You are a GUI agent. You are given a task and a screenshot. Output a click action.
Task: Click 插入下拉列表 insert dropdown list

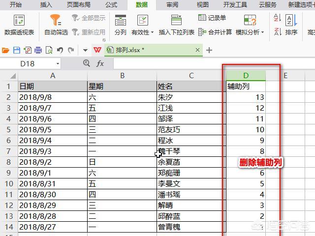click(176, 25)
